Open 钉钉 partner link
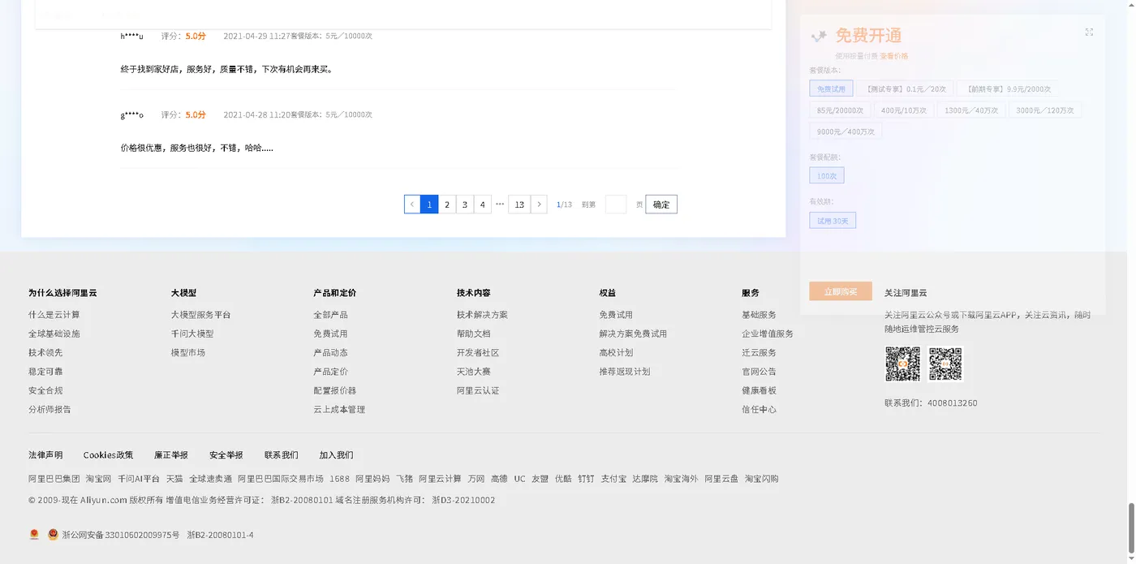 tap(586, 479)
